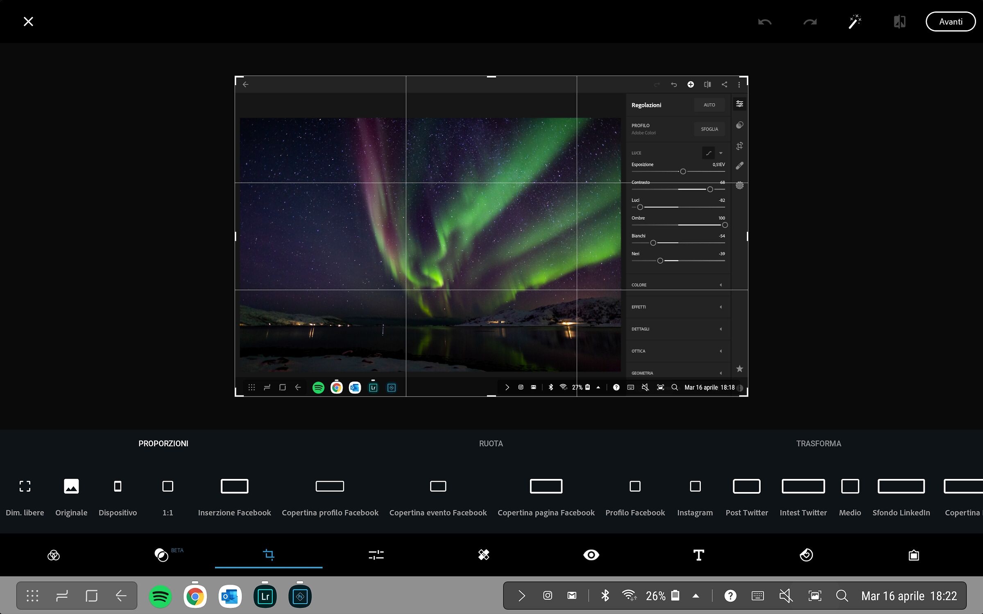The height and width of the screenshot is (614, 983).
Task: Open the red-eye correction eye tool
Action: (x=591, y=555)
